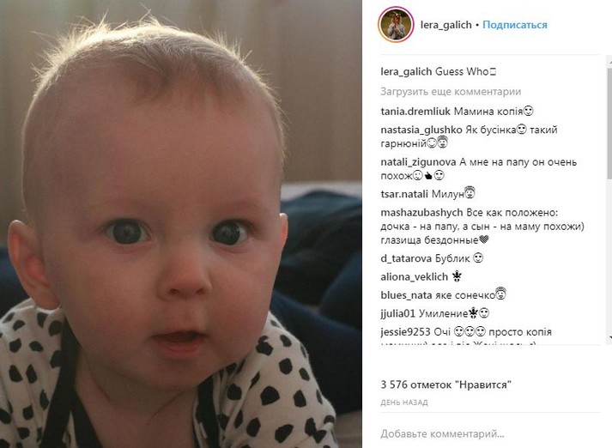Visit d_tatarova profile link

pos(406,258)
